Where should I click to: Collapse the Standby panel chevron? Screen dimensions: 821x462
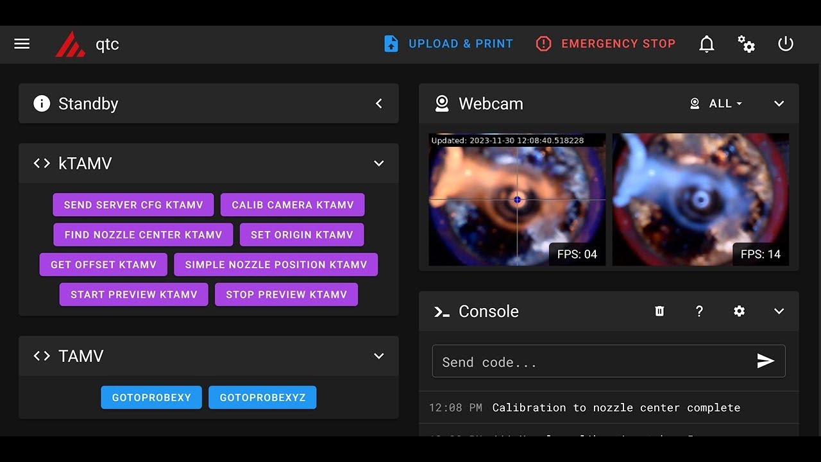pos(379,103)
